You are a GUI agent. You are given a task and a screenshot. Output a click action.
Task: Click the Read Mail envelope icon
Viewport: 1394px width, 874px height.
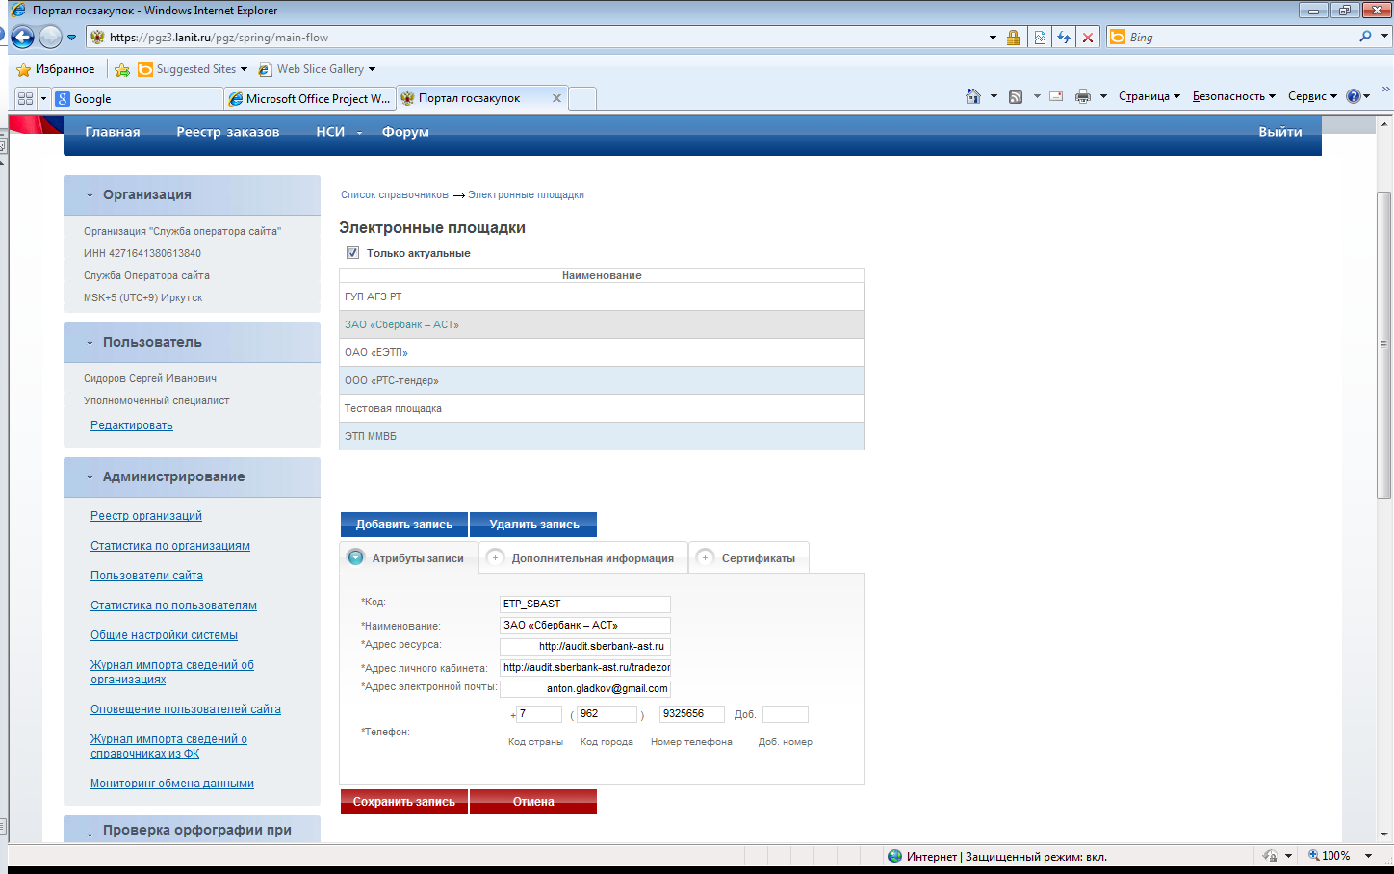[1056, 96]
